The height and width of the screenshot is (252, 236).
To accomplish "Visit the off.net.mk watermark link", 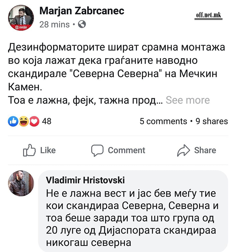I will pos(209,15).
